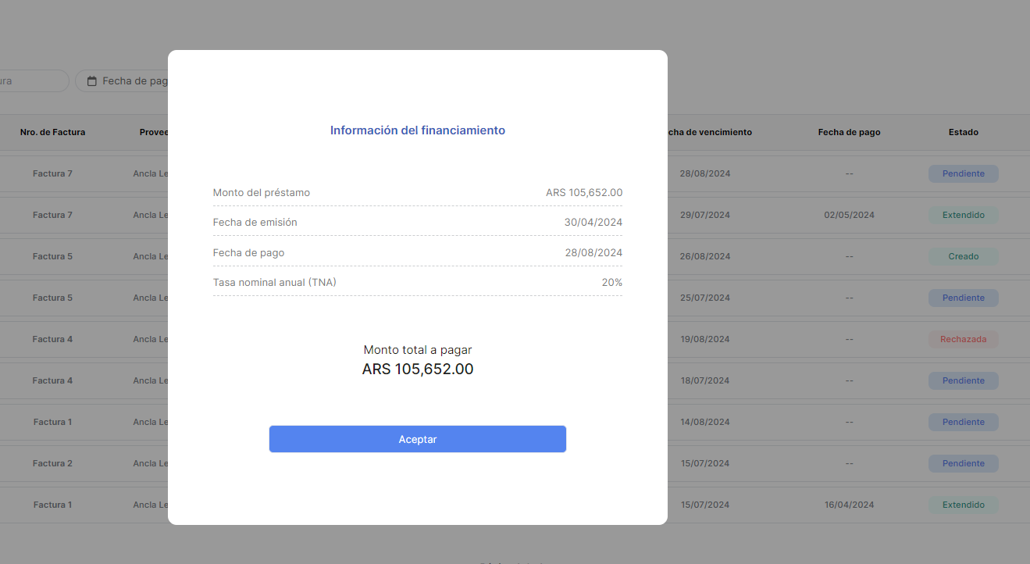Select the Estado column header
Image resolution: width=1030 pixels, height=564 pixels.
(x=963, y=132)
